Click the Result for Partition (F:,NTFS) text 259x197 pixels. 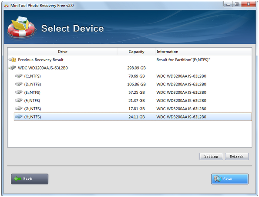[183, 59]
